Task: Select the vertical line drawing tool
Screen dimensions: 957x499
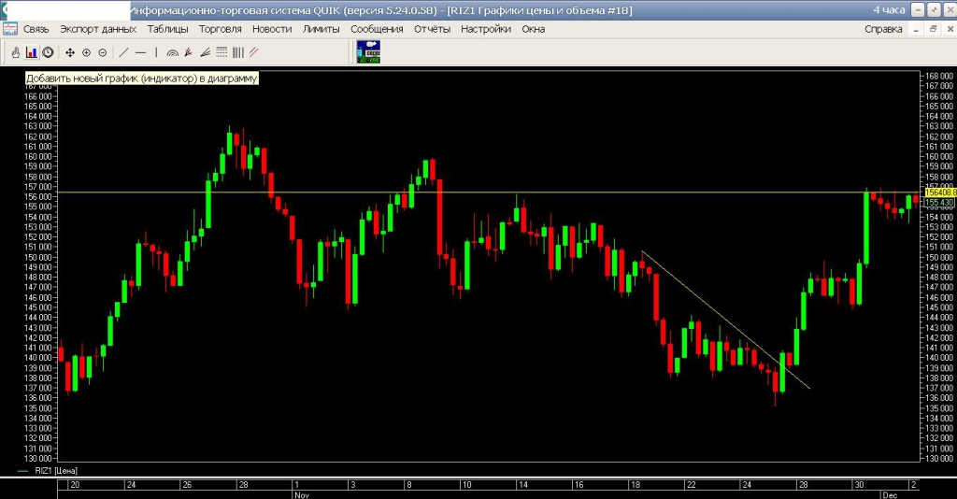Action: click(x=156, y=53)
